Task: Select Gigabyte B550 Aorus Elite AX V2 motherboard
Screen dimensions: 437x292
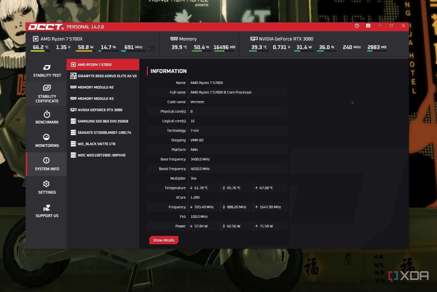Action: coord(103,76)
